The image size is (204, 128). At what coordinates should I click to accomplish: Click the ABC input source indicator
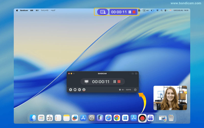pos(146,10)
